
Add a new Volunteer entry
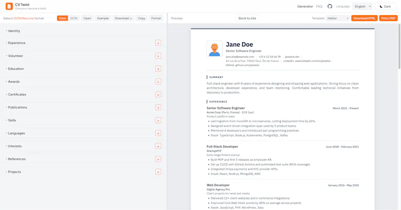click(x=158, y=56)
